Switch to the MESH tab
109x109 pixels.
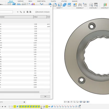[x=30, y=1]
